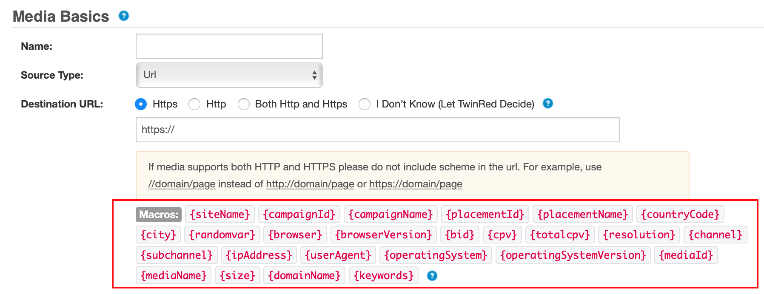The width and height of the screenshot is (764, 294).
Task: Insert the {ipAddress} macro
Action: [259, 255]
